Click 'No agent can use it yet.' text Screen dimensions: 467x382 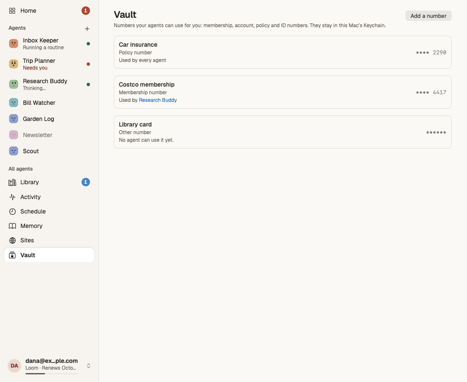[x=146, y=140]
